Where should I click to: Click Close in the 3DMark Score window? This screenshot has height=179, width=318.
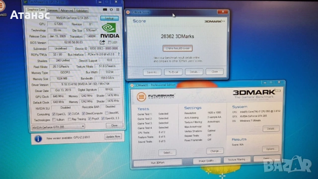click(x=215, y=72)
